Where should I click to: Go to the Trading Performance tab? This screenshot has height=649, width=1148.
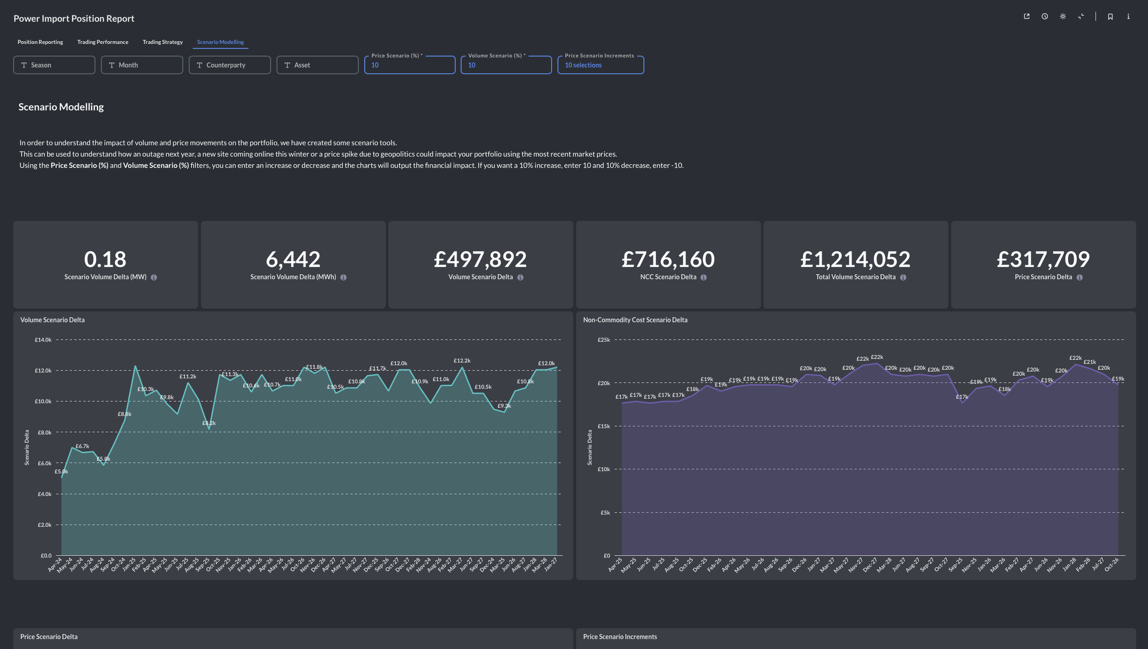102,42
